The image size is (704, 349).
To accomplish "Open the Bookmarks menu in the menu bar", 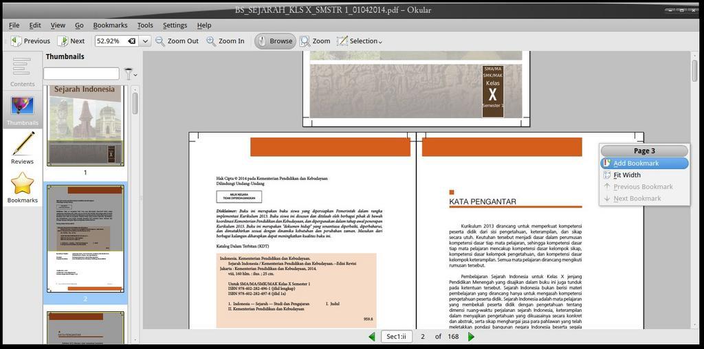I will [110, 25].
